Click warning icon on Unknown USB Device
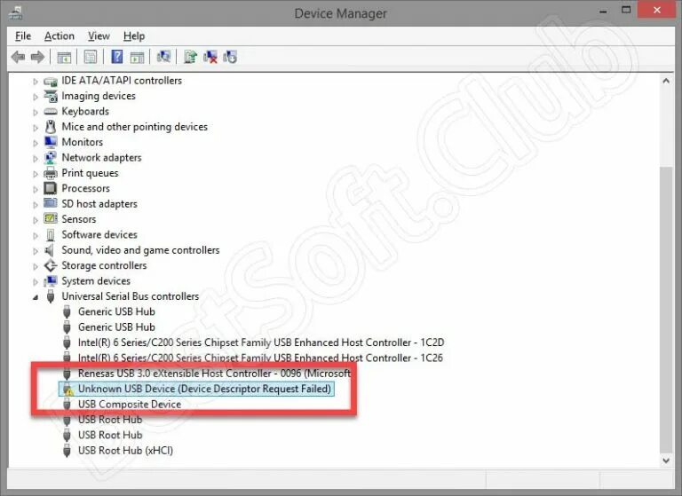 tap(67, 389)
